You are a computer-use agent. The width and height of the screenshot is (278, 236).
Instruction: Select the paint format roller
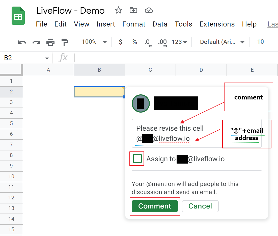[x=65, y=42]
